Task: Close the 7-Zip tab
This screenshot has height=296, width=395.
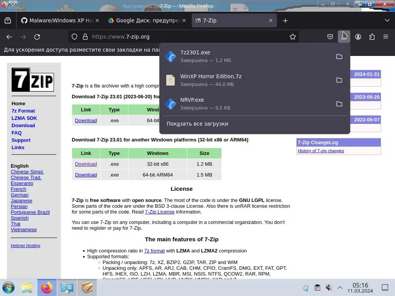Action: coord(271,20)
